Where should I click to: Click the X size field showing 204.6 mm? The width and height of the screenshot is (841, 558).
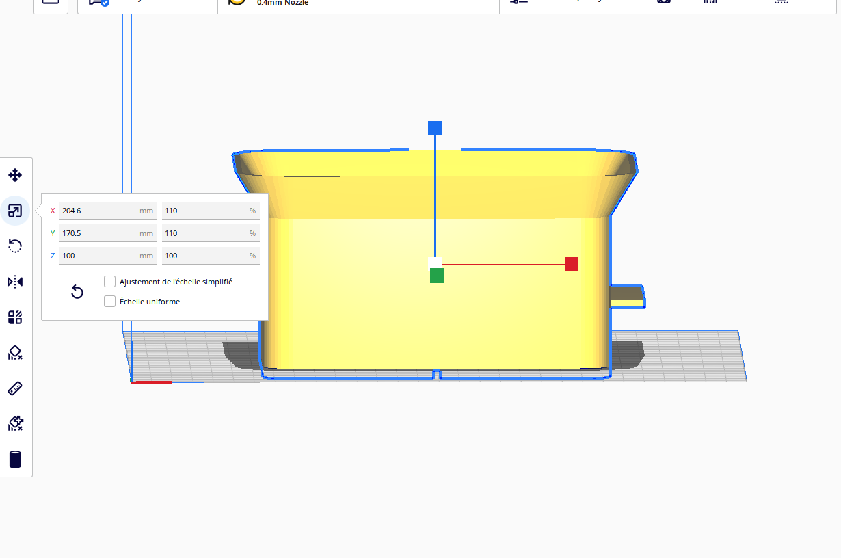coord(108,211)
